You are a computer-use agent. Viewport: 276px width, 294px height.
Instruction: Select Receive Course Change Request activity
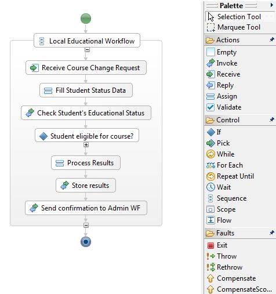click(x=86, y=68)
